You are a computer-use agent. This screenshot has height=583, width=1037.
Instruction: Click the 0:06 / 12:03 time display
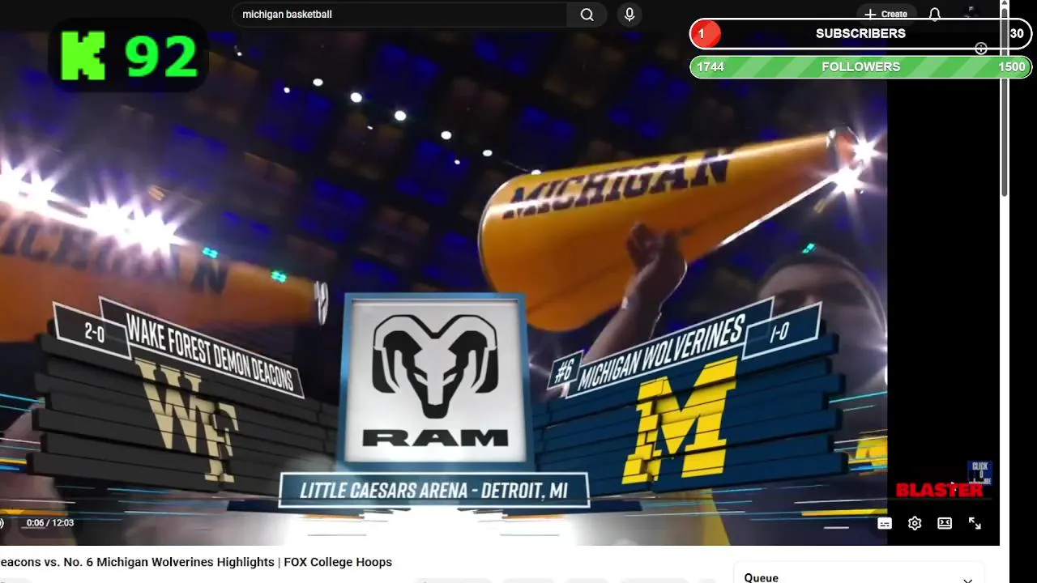[50, 523]
